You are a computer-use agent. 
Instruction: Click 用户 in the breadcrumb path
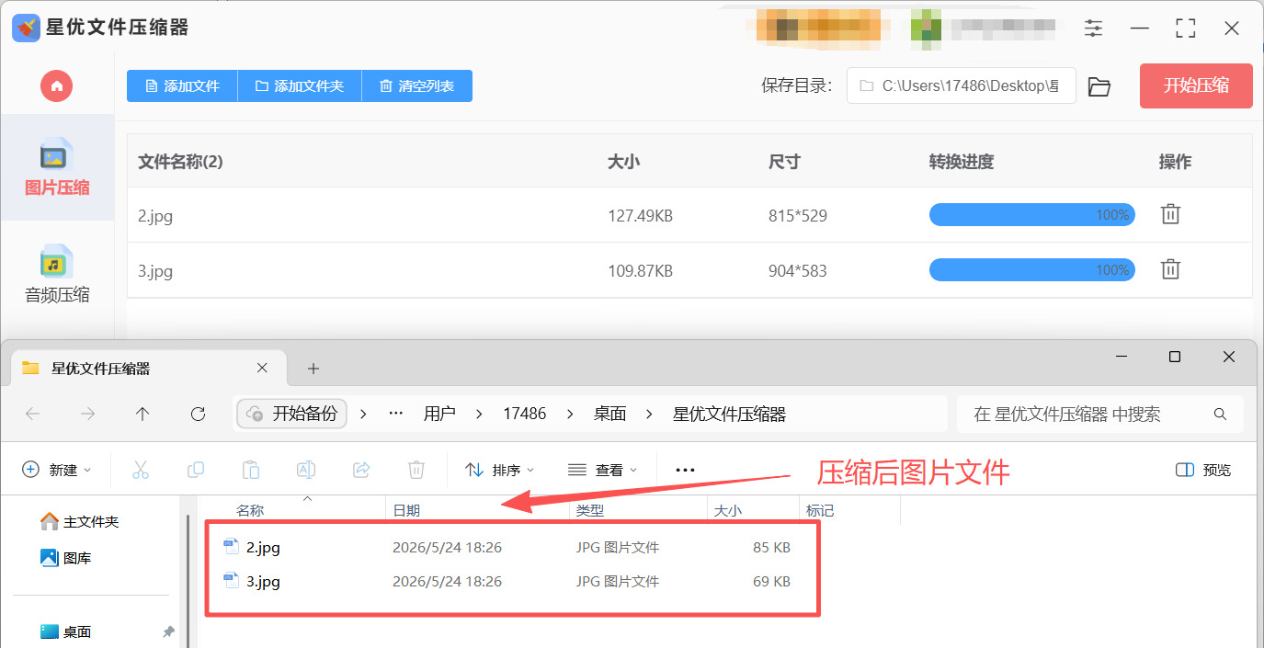(439, 414)
